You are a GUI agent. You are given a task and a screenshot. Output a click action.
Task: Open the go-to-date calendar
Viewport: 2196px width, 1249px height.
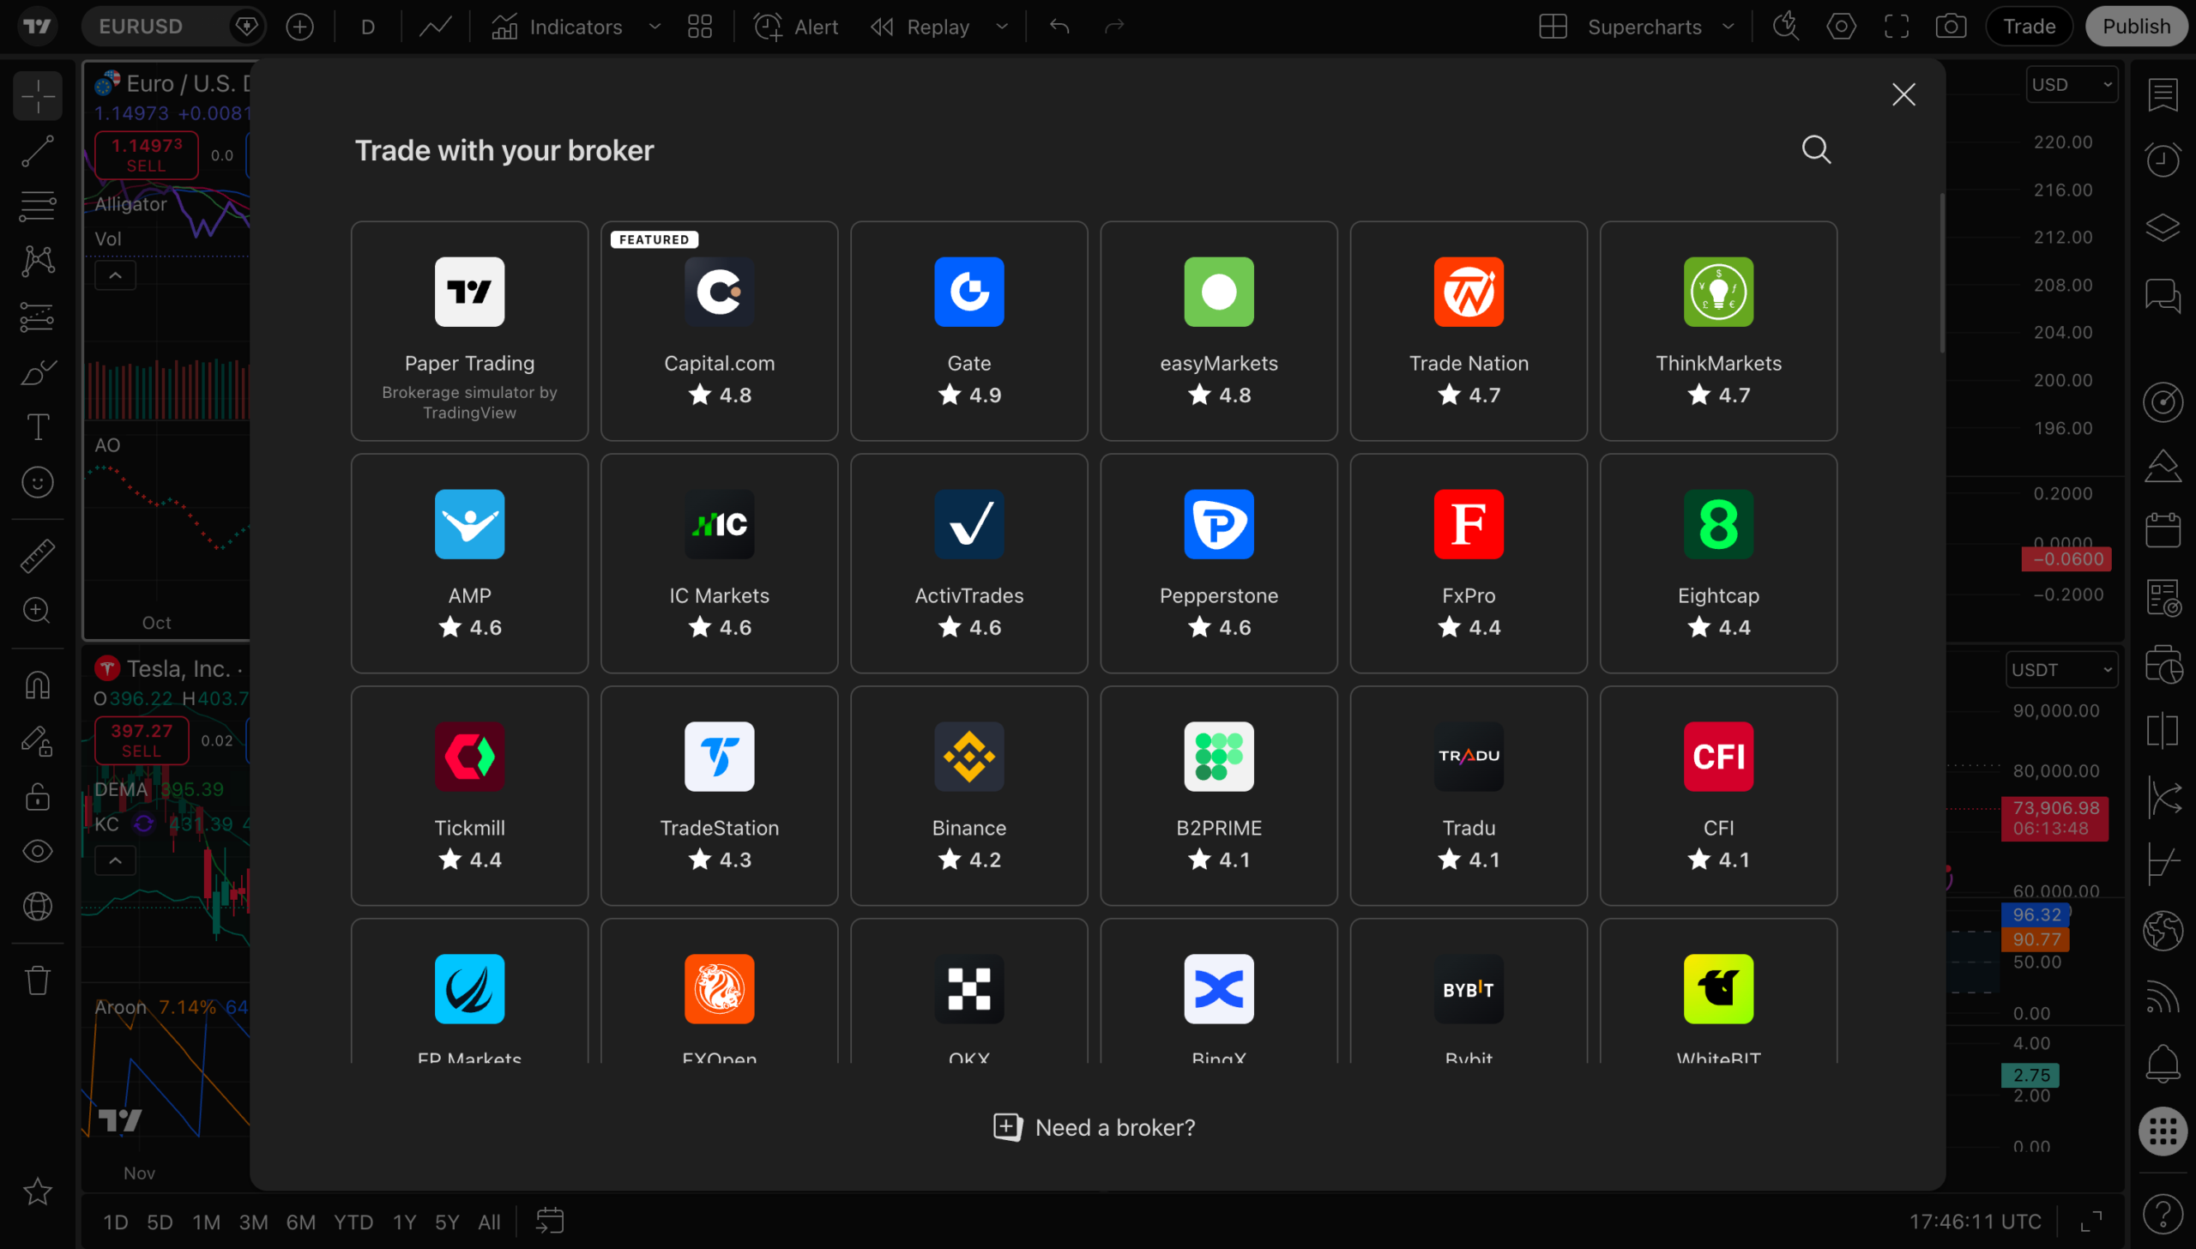coord(550,1222)
